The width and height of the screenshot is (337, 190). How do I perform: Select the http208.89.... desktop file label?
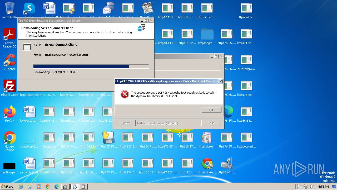(88, 95)
